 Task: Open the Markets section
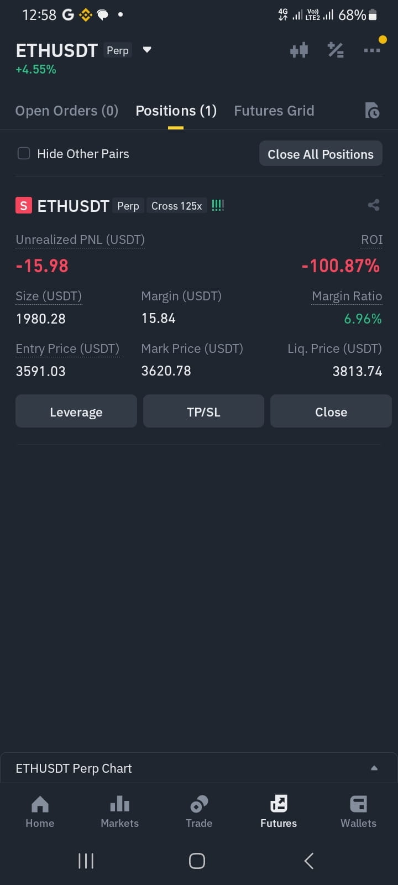[119, 812]
